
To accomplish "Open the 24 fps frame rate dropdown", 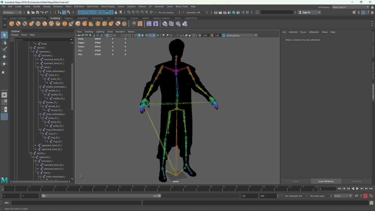I will 342,196.
